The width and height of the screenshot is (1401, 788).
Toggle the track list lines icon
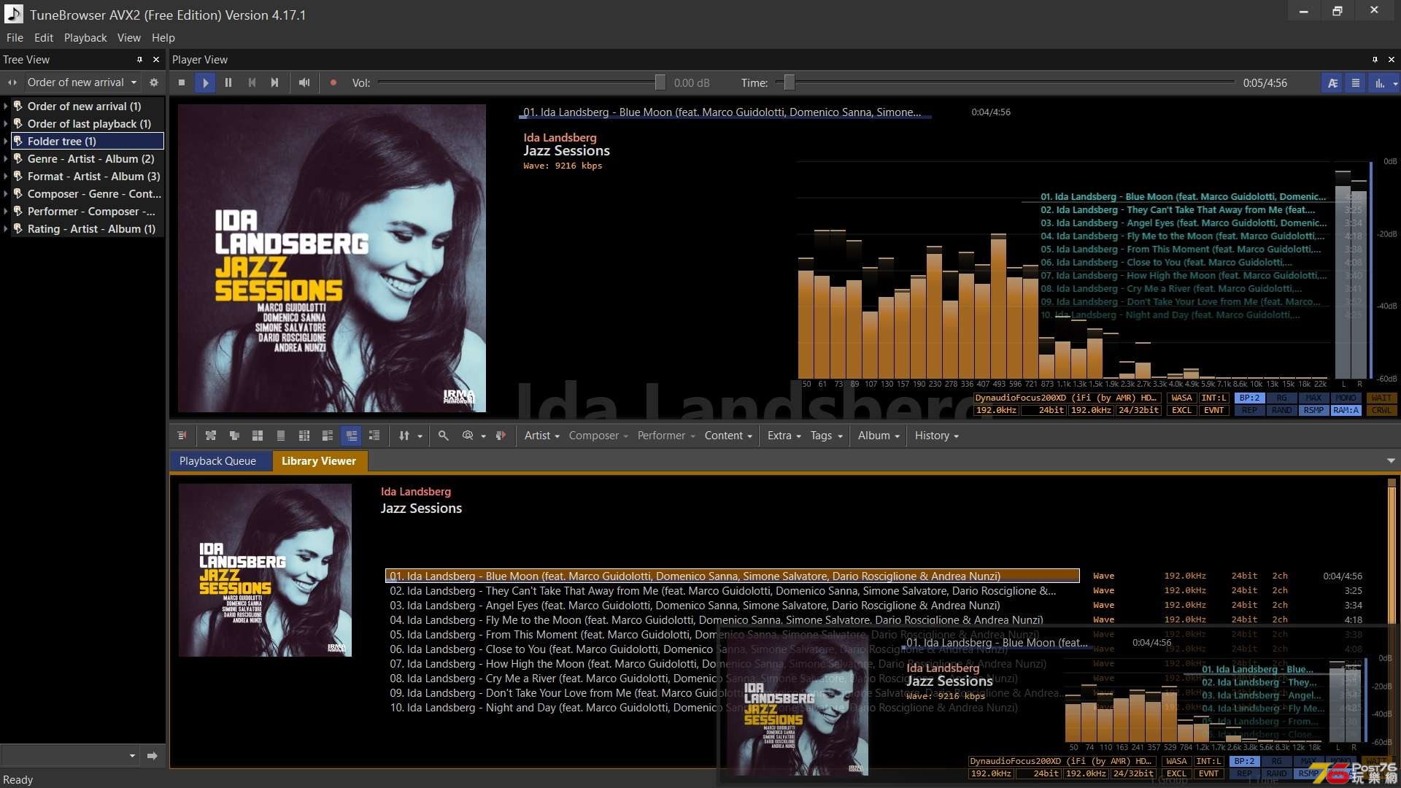point(1356,82)
